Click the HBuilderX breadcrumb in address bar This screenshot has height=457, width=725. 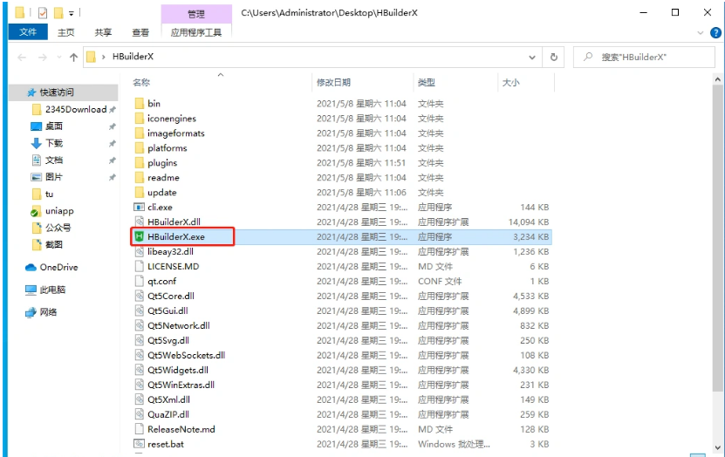point(133,57)
